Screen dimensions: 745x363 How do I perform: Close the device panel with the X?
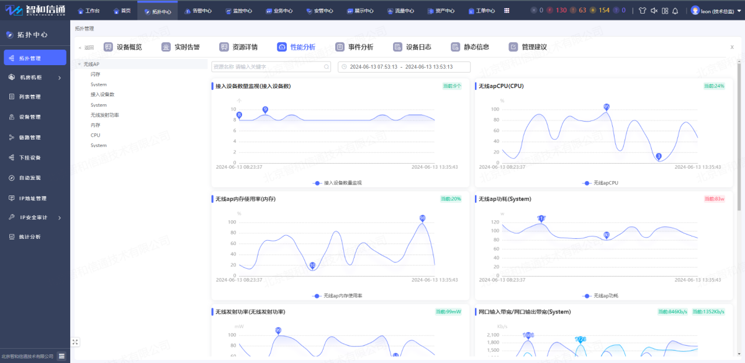pos(731,47)
